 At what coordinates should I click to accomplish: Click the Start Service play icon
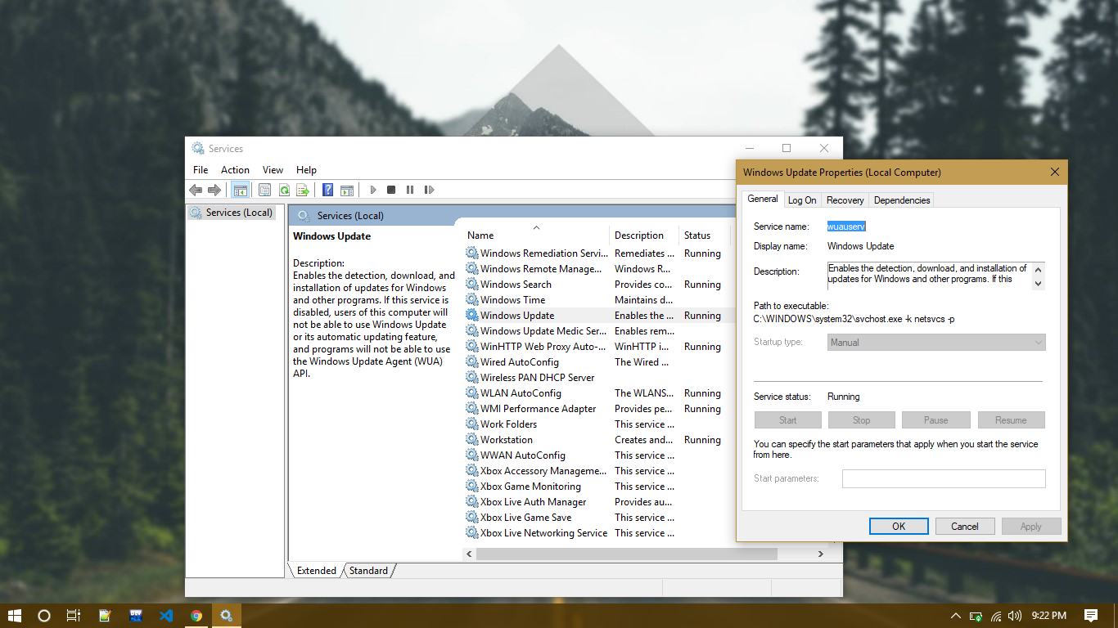tap(373, 190)
